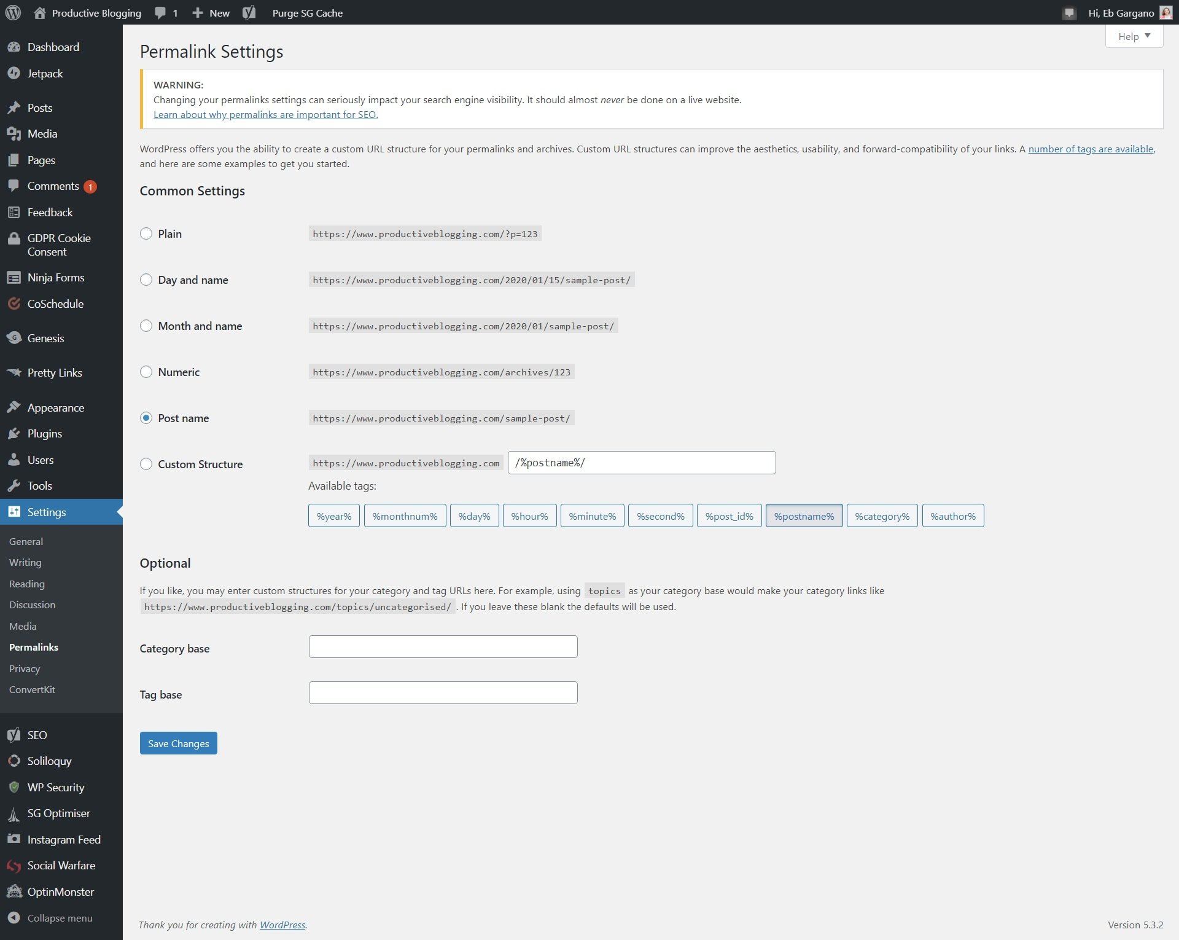Open the Appearance menu item
The height and width of the screenshot is (940, 1179).
pyautogui.click(x=56, y=407)
